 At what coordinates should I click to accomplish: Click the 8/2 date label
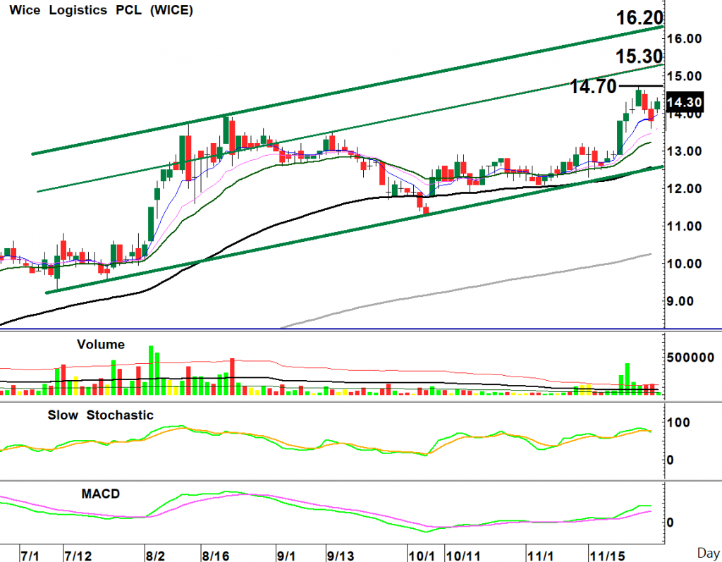155,556
